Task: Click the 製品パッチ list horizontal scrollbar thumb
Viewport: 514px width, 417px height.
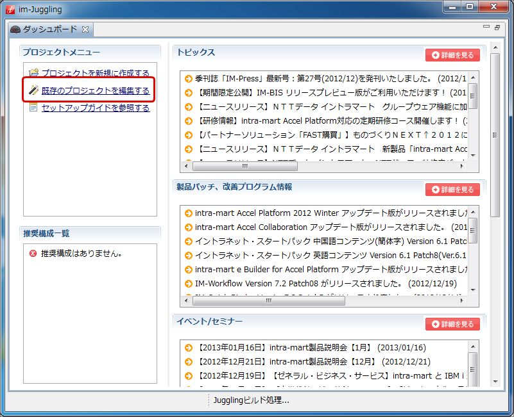Action: (269, 301)
